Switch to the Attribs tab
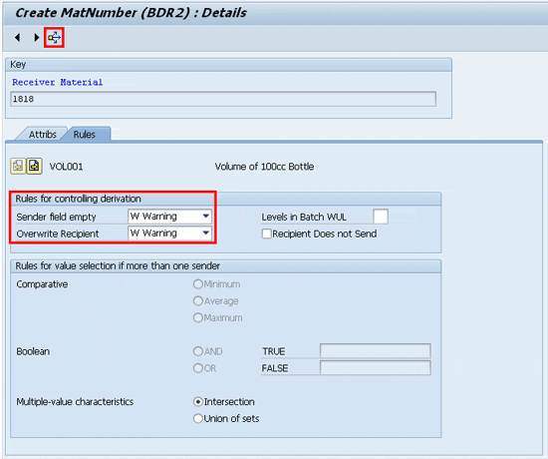The height and width of the screenshot is (459, 548). point(42,135)
